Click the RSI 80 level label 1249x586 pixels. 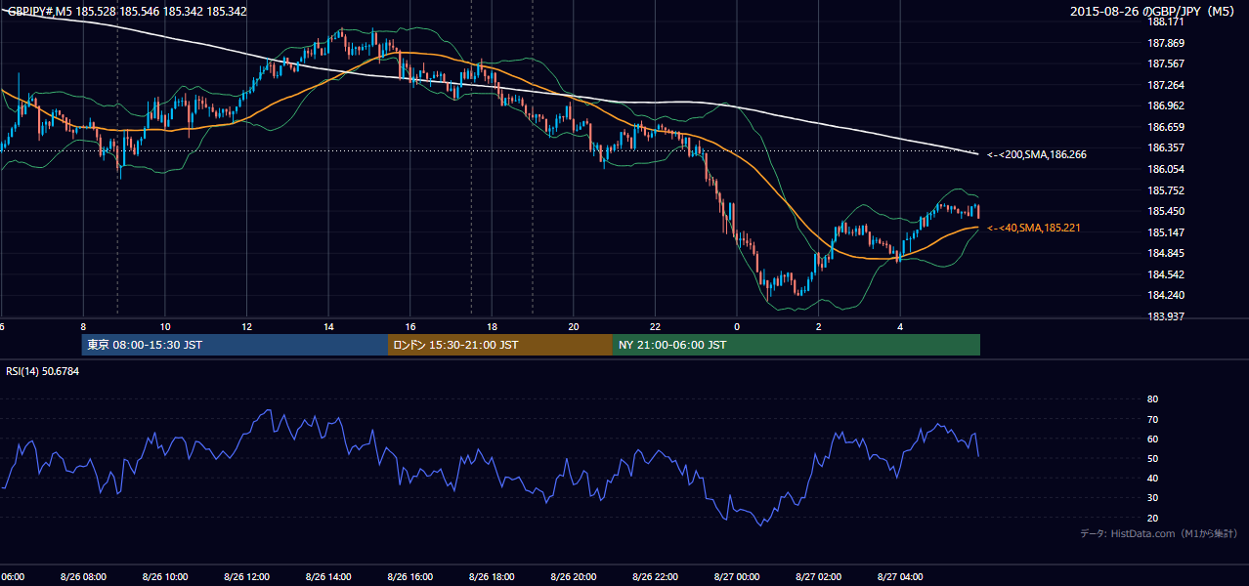1152,399
